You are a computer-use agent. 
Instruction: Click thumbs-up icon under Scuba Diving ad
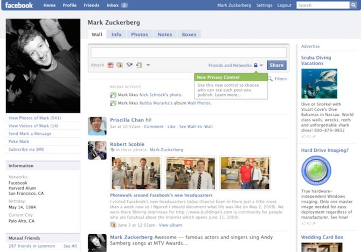[x=303, y=136]
